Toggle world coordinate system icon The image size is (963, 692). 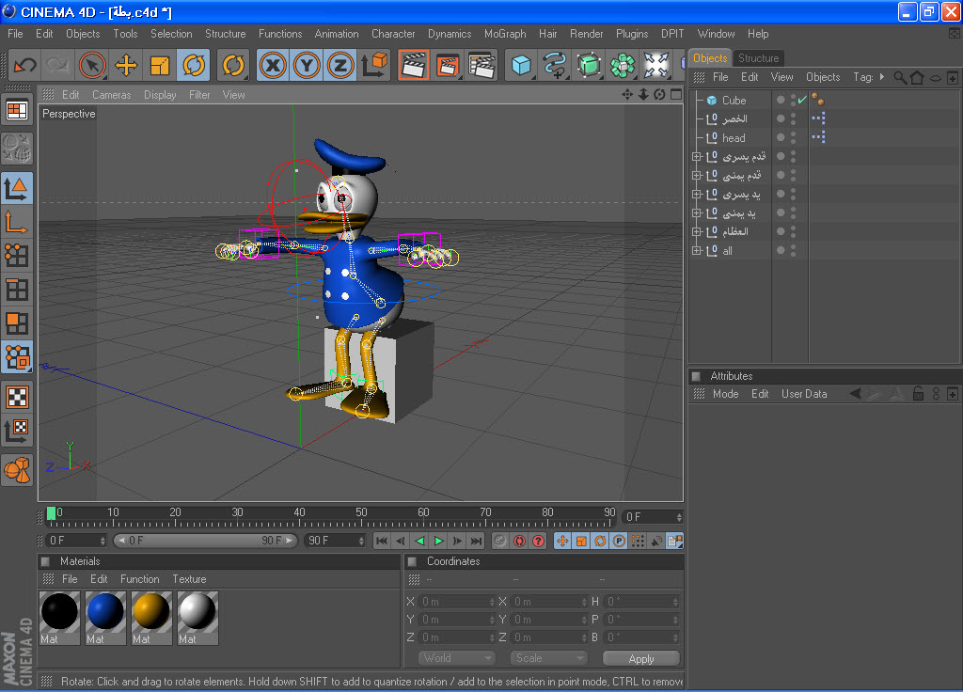pos(374,65)
